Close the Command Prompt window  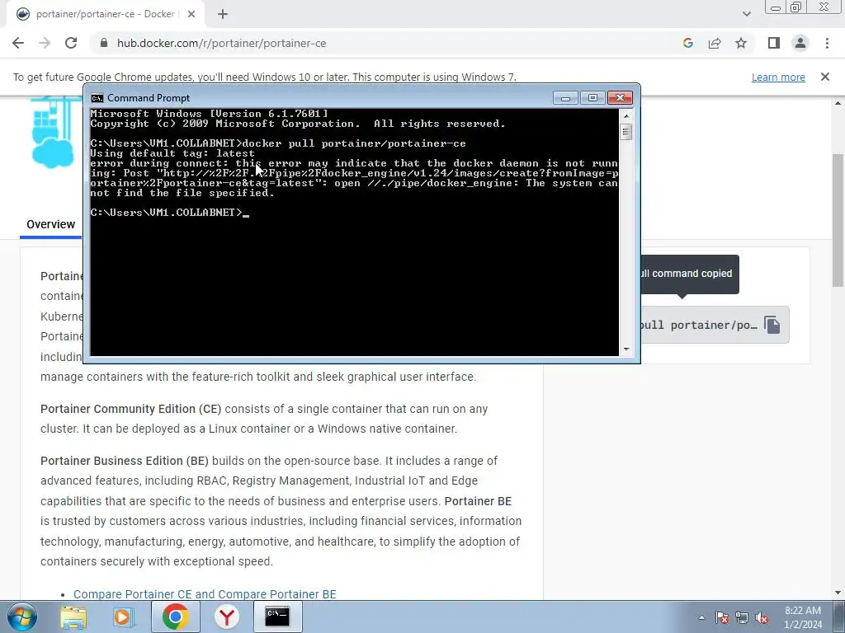[620, 98]
